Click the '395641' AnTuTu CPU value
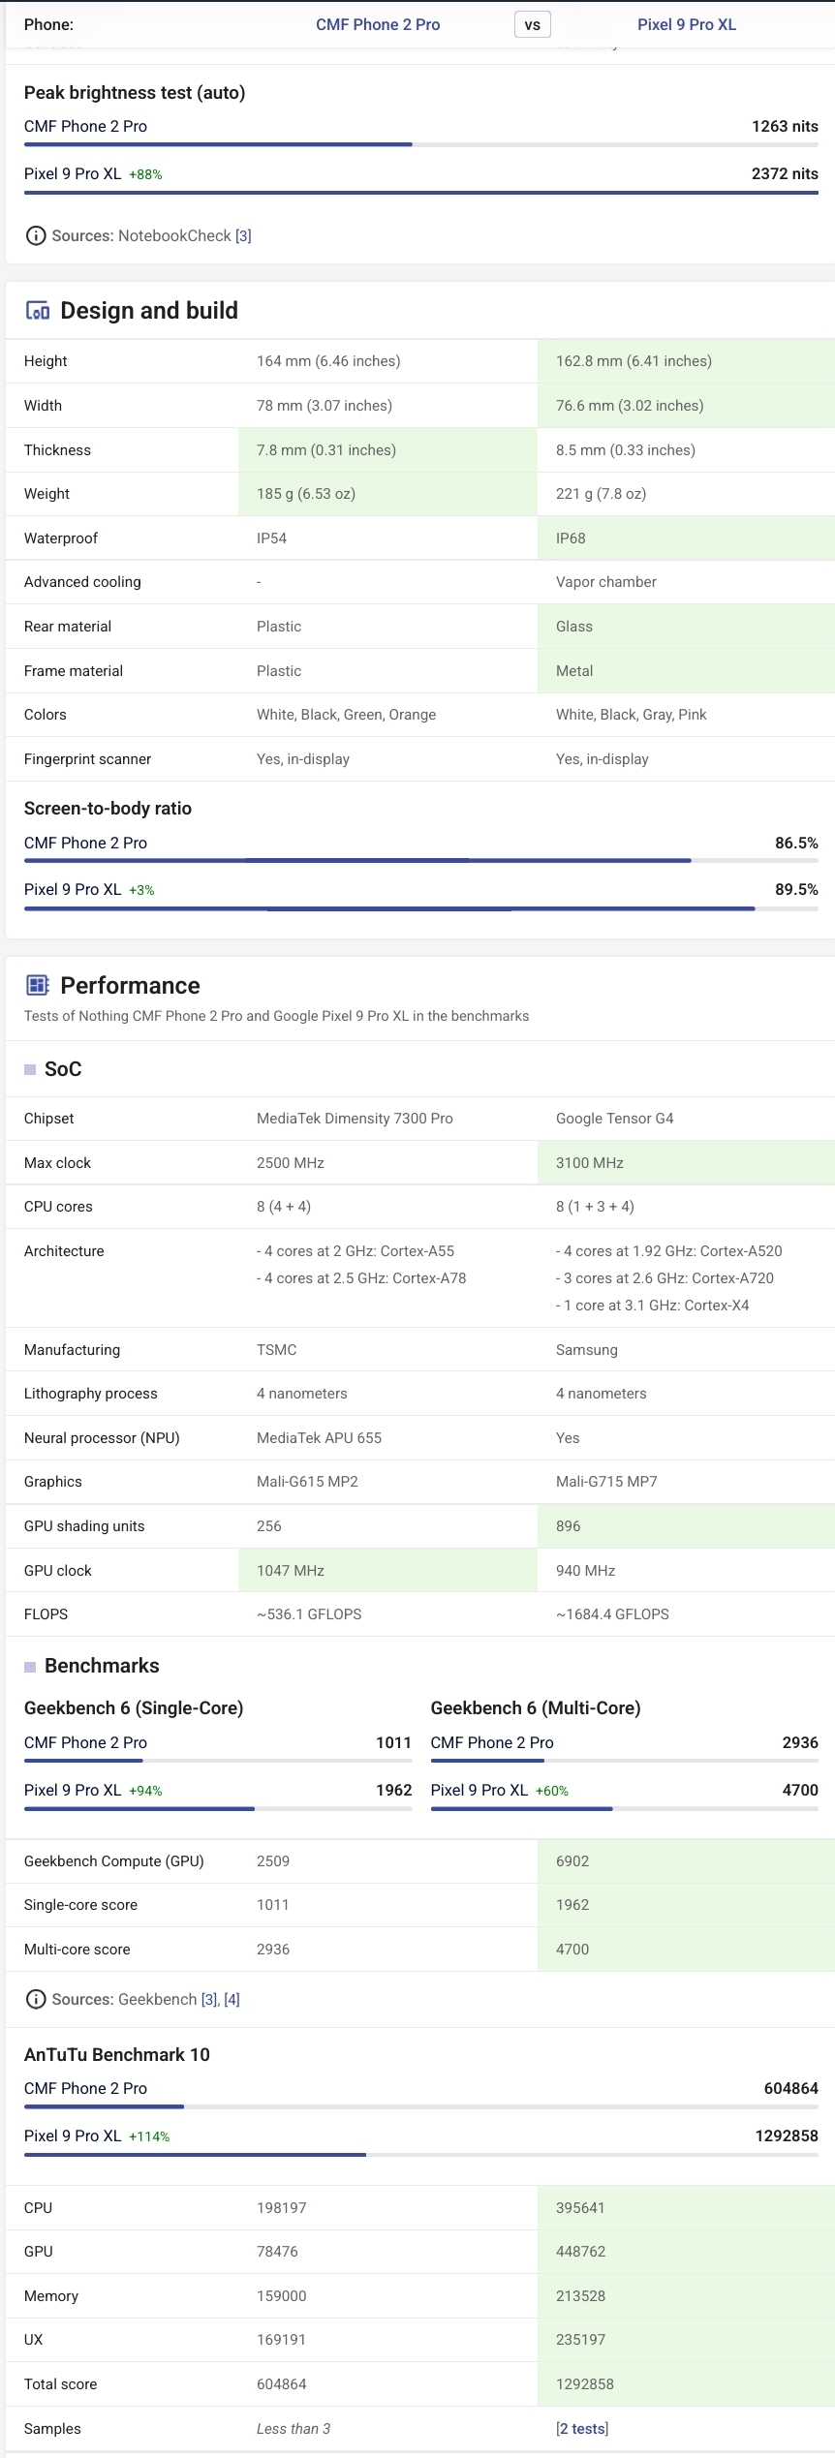Viewport: 835px width, 2458px height. coord(580,2208)
